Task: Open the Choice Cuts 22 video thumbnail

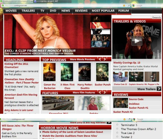Action: tap(120, 77)
